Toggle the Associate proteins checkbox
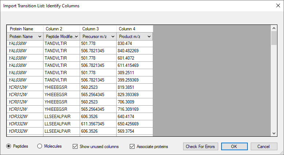This screenshot has height=155, width=284. [x=132, y=146]
